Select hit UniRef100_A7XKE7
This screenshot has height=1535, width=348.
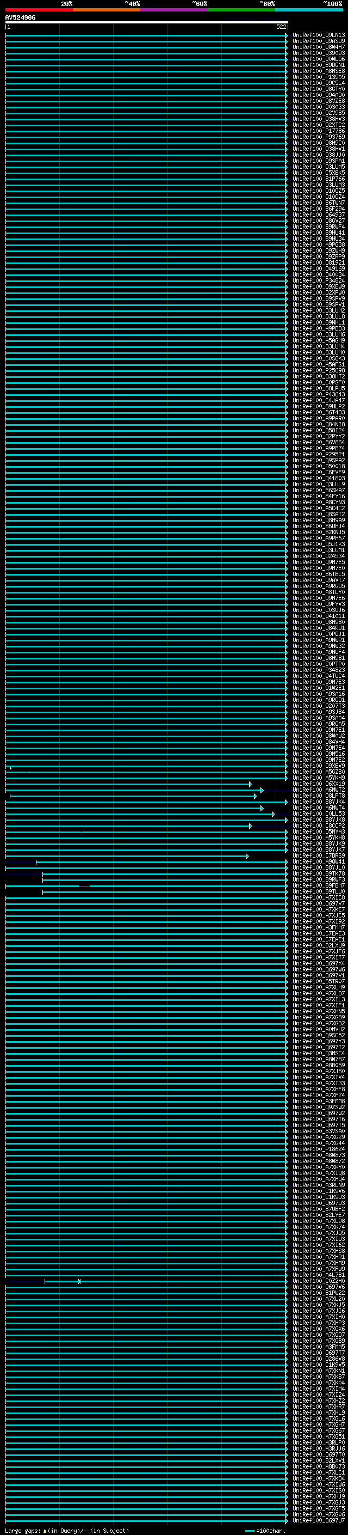[319, 910]
